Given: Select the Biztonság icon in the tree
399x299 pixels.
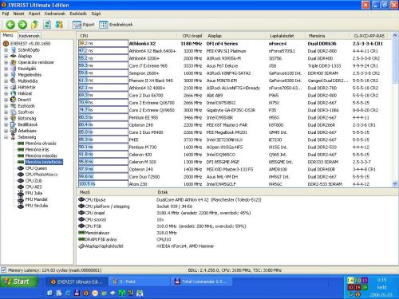Looking at the screenshot, I should (13, 118).
